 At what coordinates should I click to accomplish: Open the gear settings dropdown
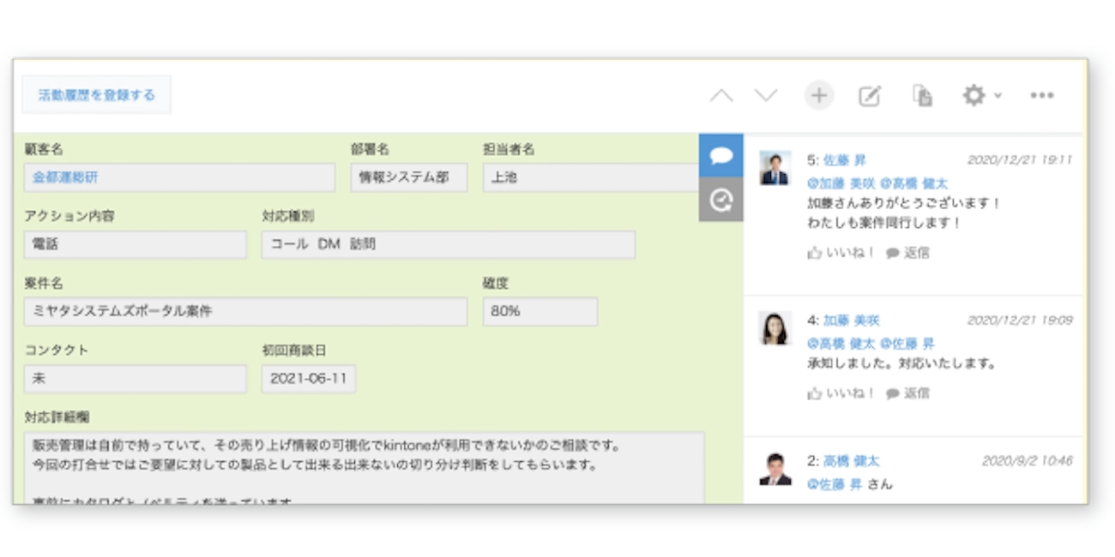[x=980, y=95]
